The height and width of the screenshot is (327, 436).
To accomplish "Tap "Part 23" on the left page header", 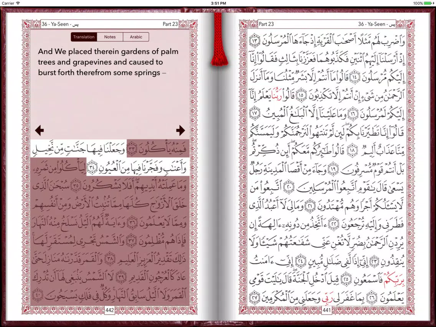I will pyautogui.click(x=170, y=24).
